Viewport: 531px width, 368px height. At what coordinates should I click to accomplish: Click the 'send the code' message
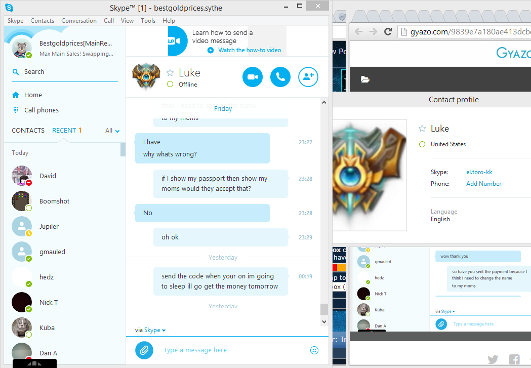pyautogui.click(x=221, y=281)
